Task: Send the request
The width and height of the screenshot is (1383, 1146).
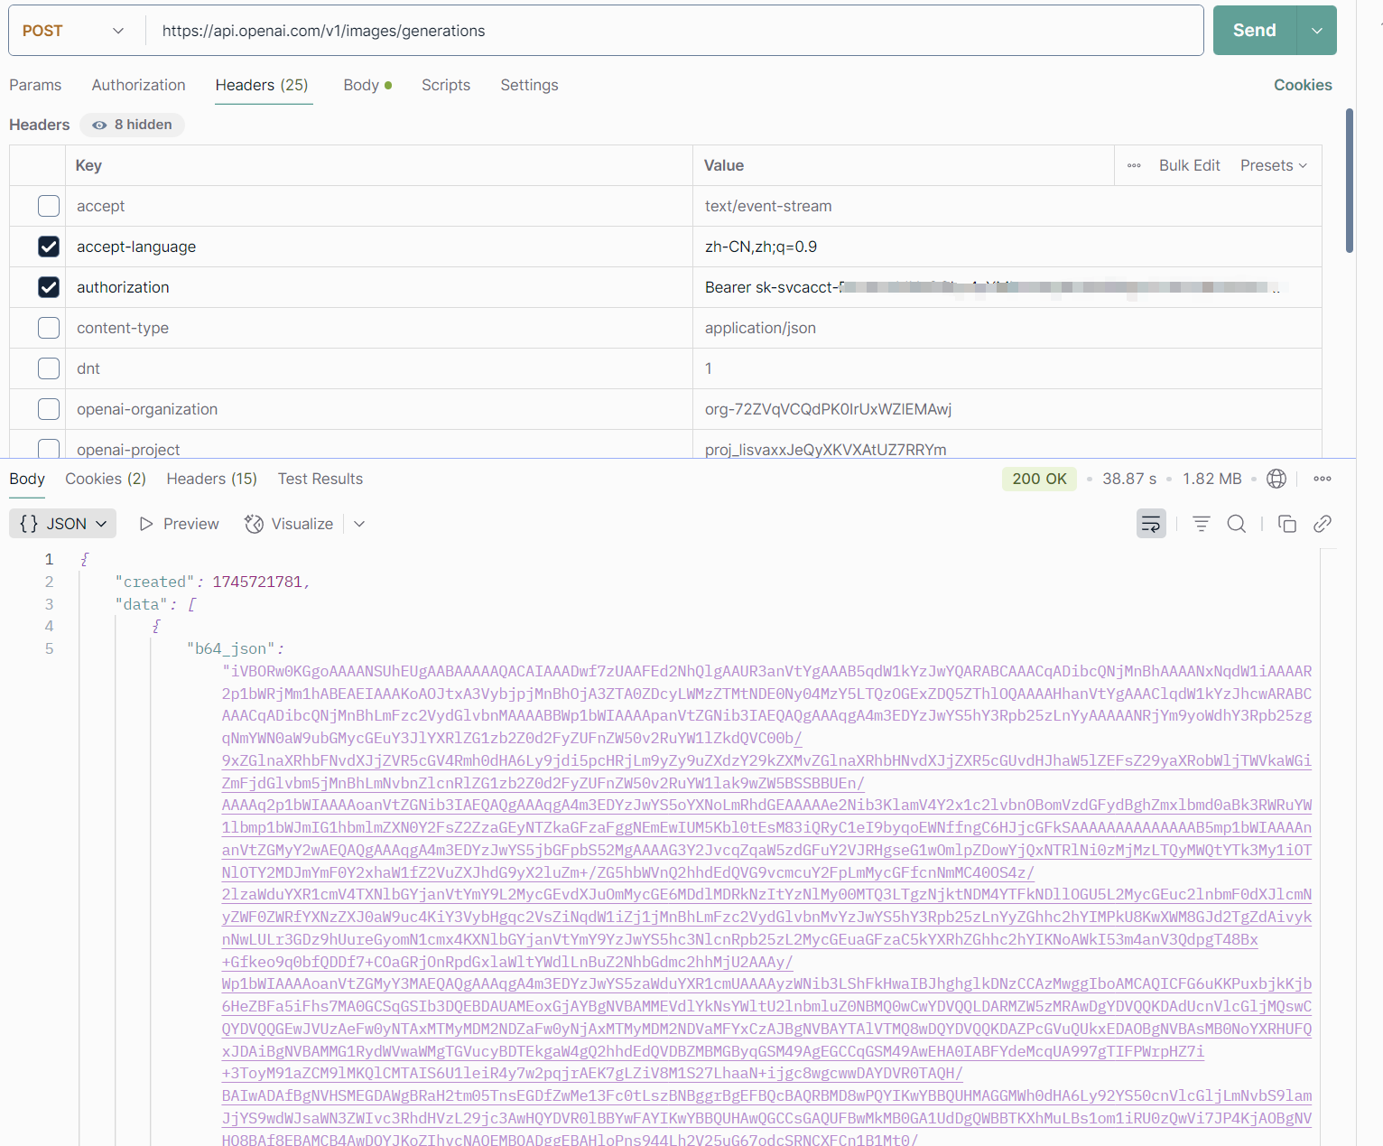Action: (x=1255, y=31)
